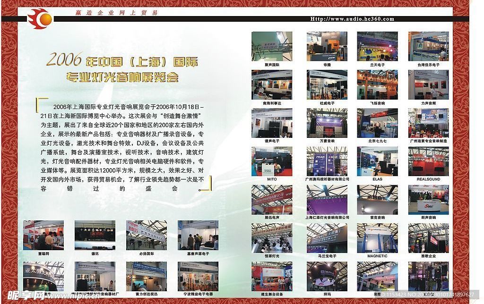Screen dimensions: 484x304
Task: Select the 富力创达视迅 booth photo
Action: pos(147,277)
